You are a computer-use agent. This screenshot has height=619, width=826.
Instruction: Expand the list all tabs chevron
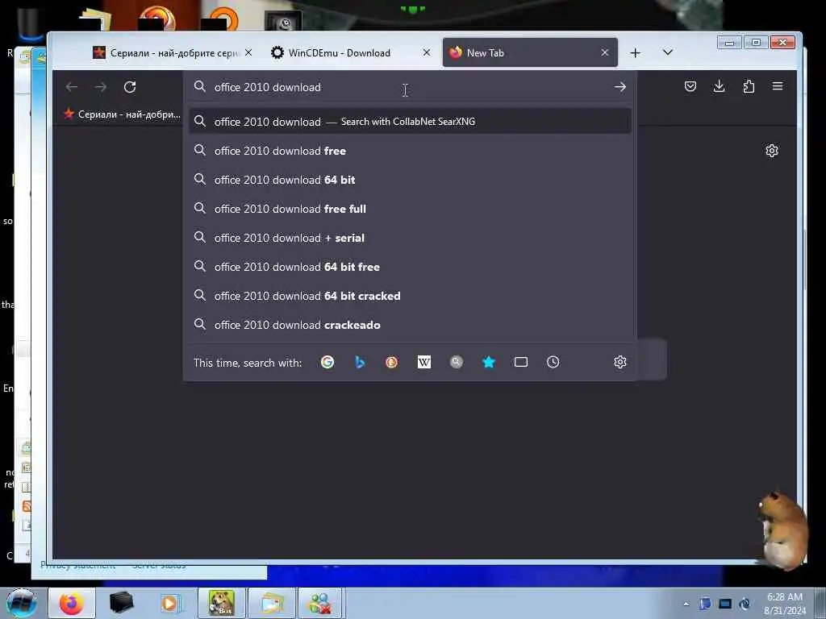tap(667, 52)
